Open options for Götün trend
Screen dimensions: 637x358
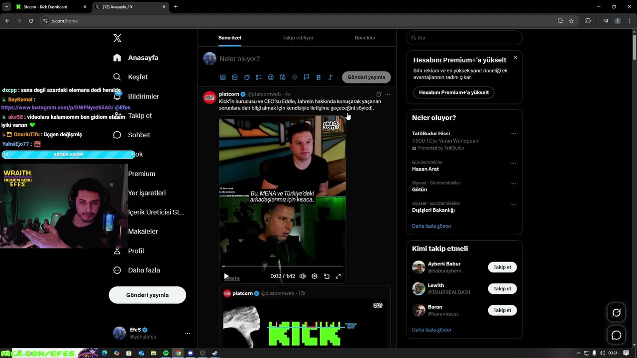(514, 183)
